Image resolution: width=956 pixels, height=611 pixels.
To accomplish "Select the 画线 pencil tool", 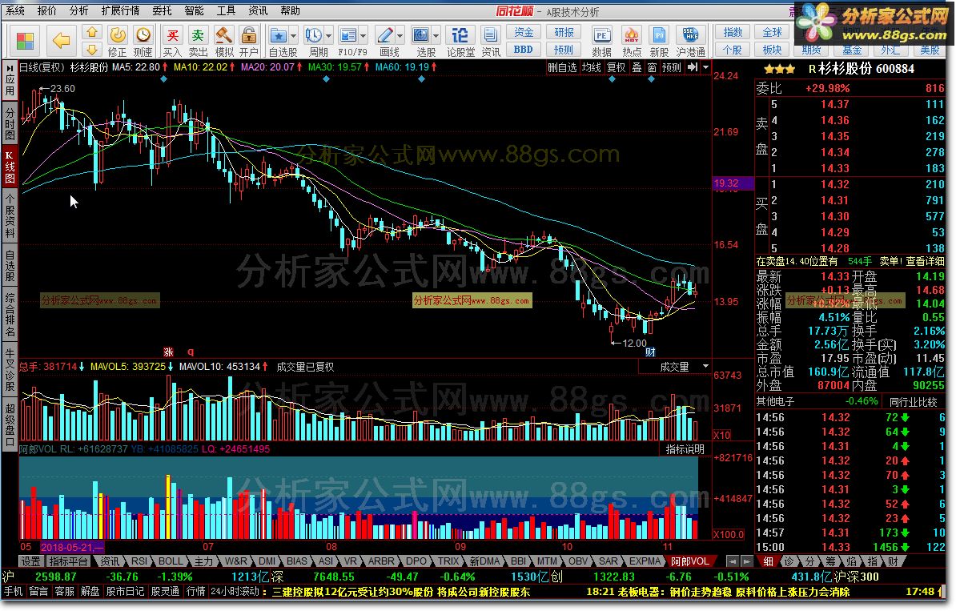I will pyautogui.click(x=385, y=35).
